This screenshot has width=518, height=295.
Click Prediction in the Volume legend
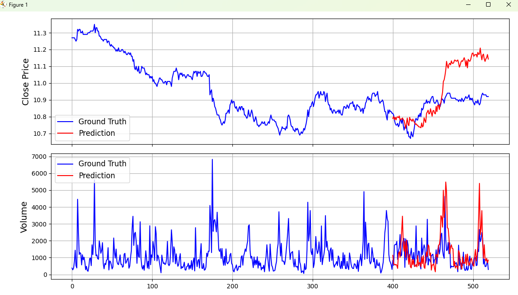(97, 175)
